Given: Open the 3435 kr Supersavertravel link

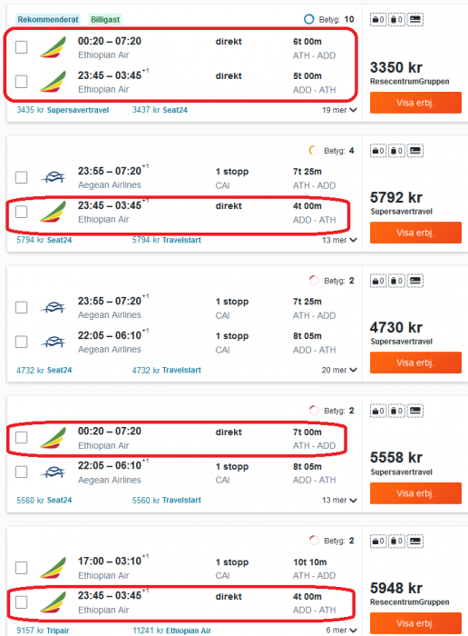Looking at the screenshot, I should pyautogui.click(x=63, y=110).
